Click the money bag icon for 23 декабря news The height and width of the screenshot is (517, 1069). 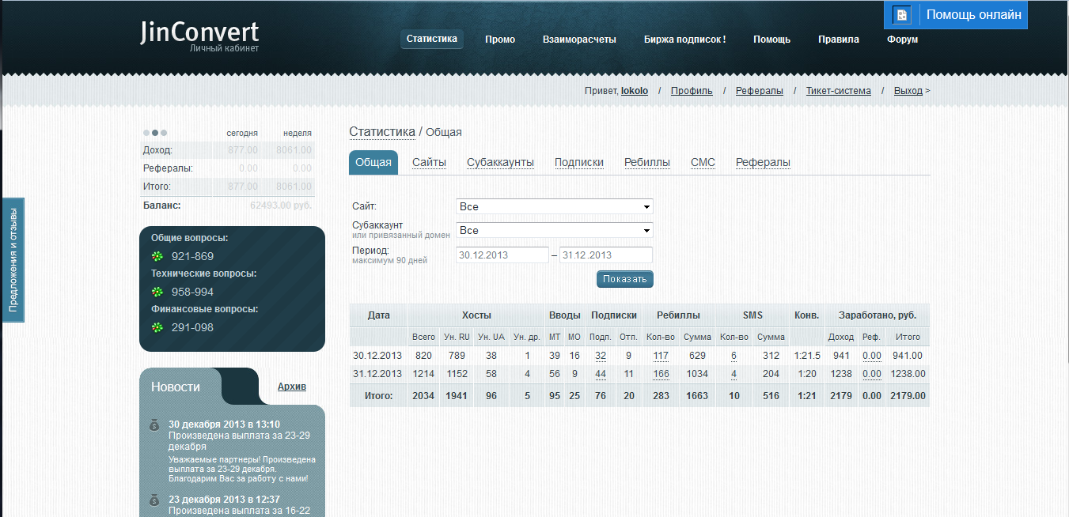(155, 500)
